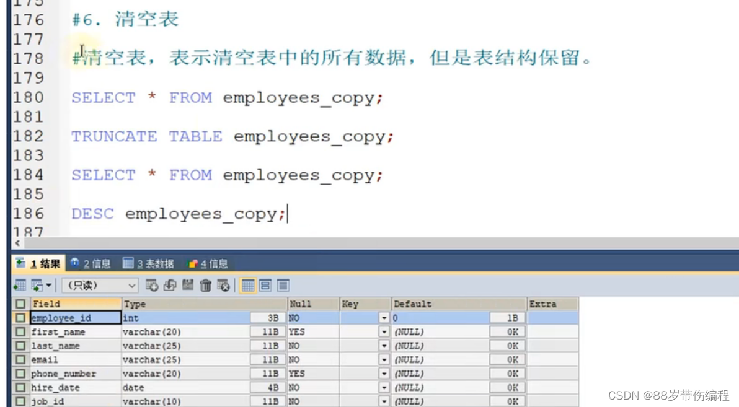Click the insert new row icon
The image size is (739, 407).
153,285
